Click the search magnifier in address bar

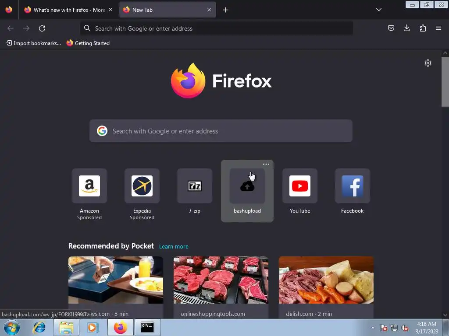pos(87,28)
